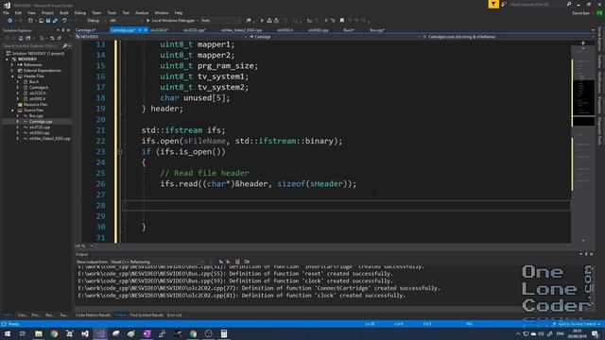Focus the Search Solution Explorer field
This screenshot has width=605, height=340.
(x=32, y=46)
